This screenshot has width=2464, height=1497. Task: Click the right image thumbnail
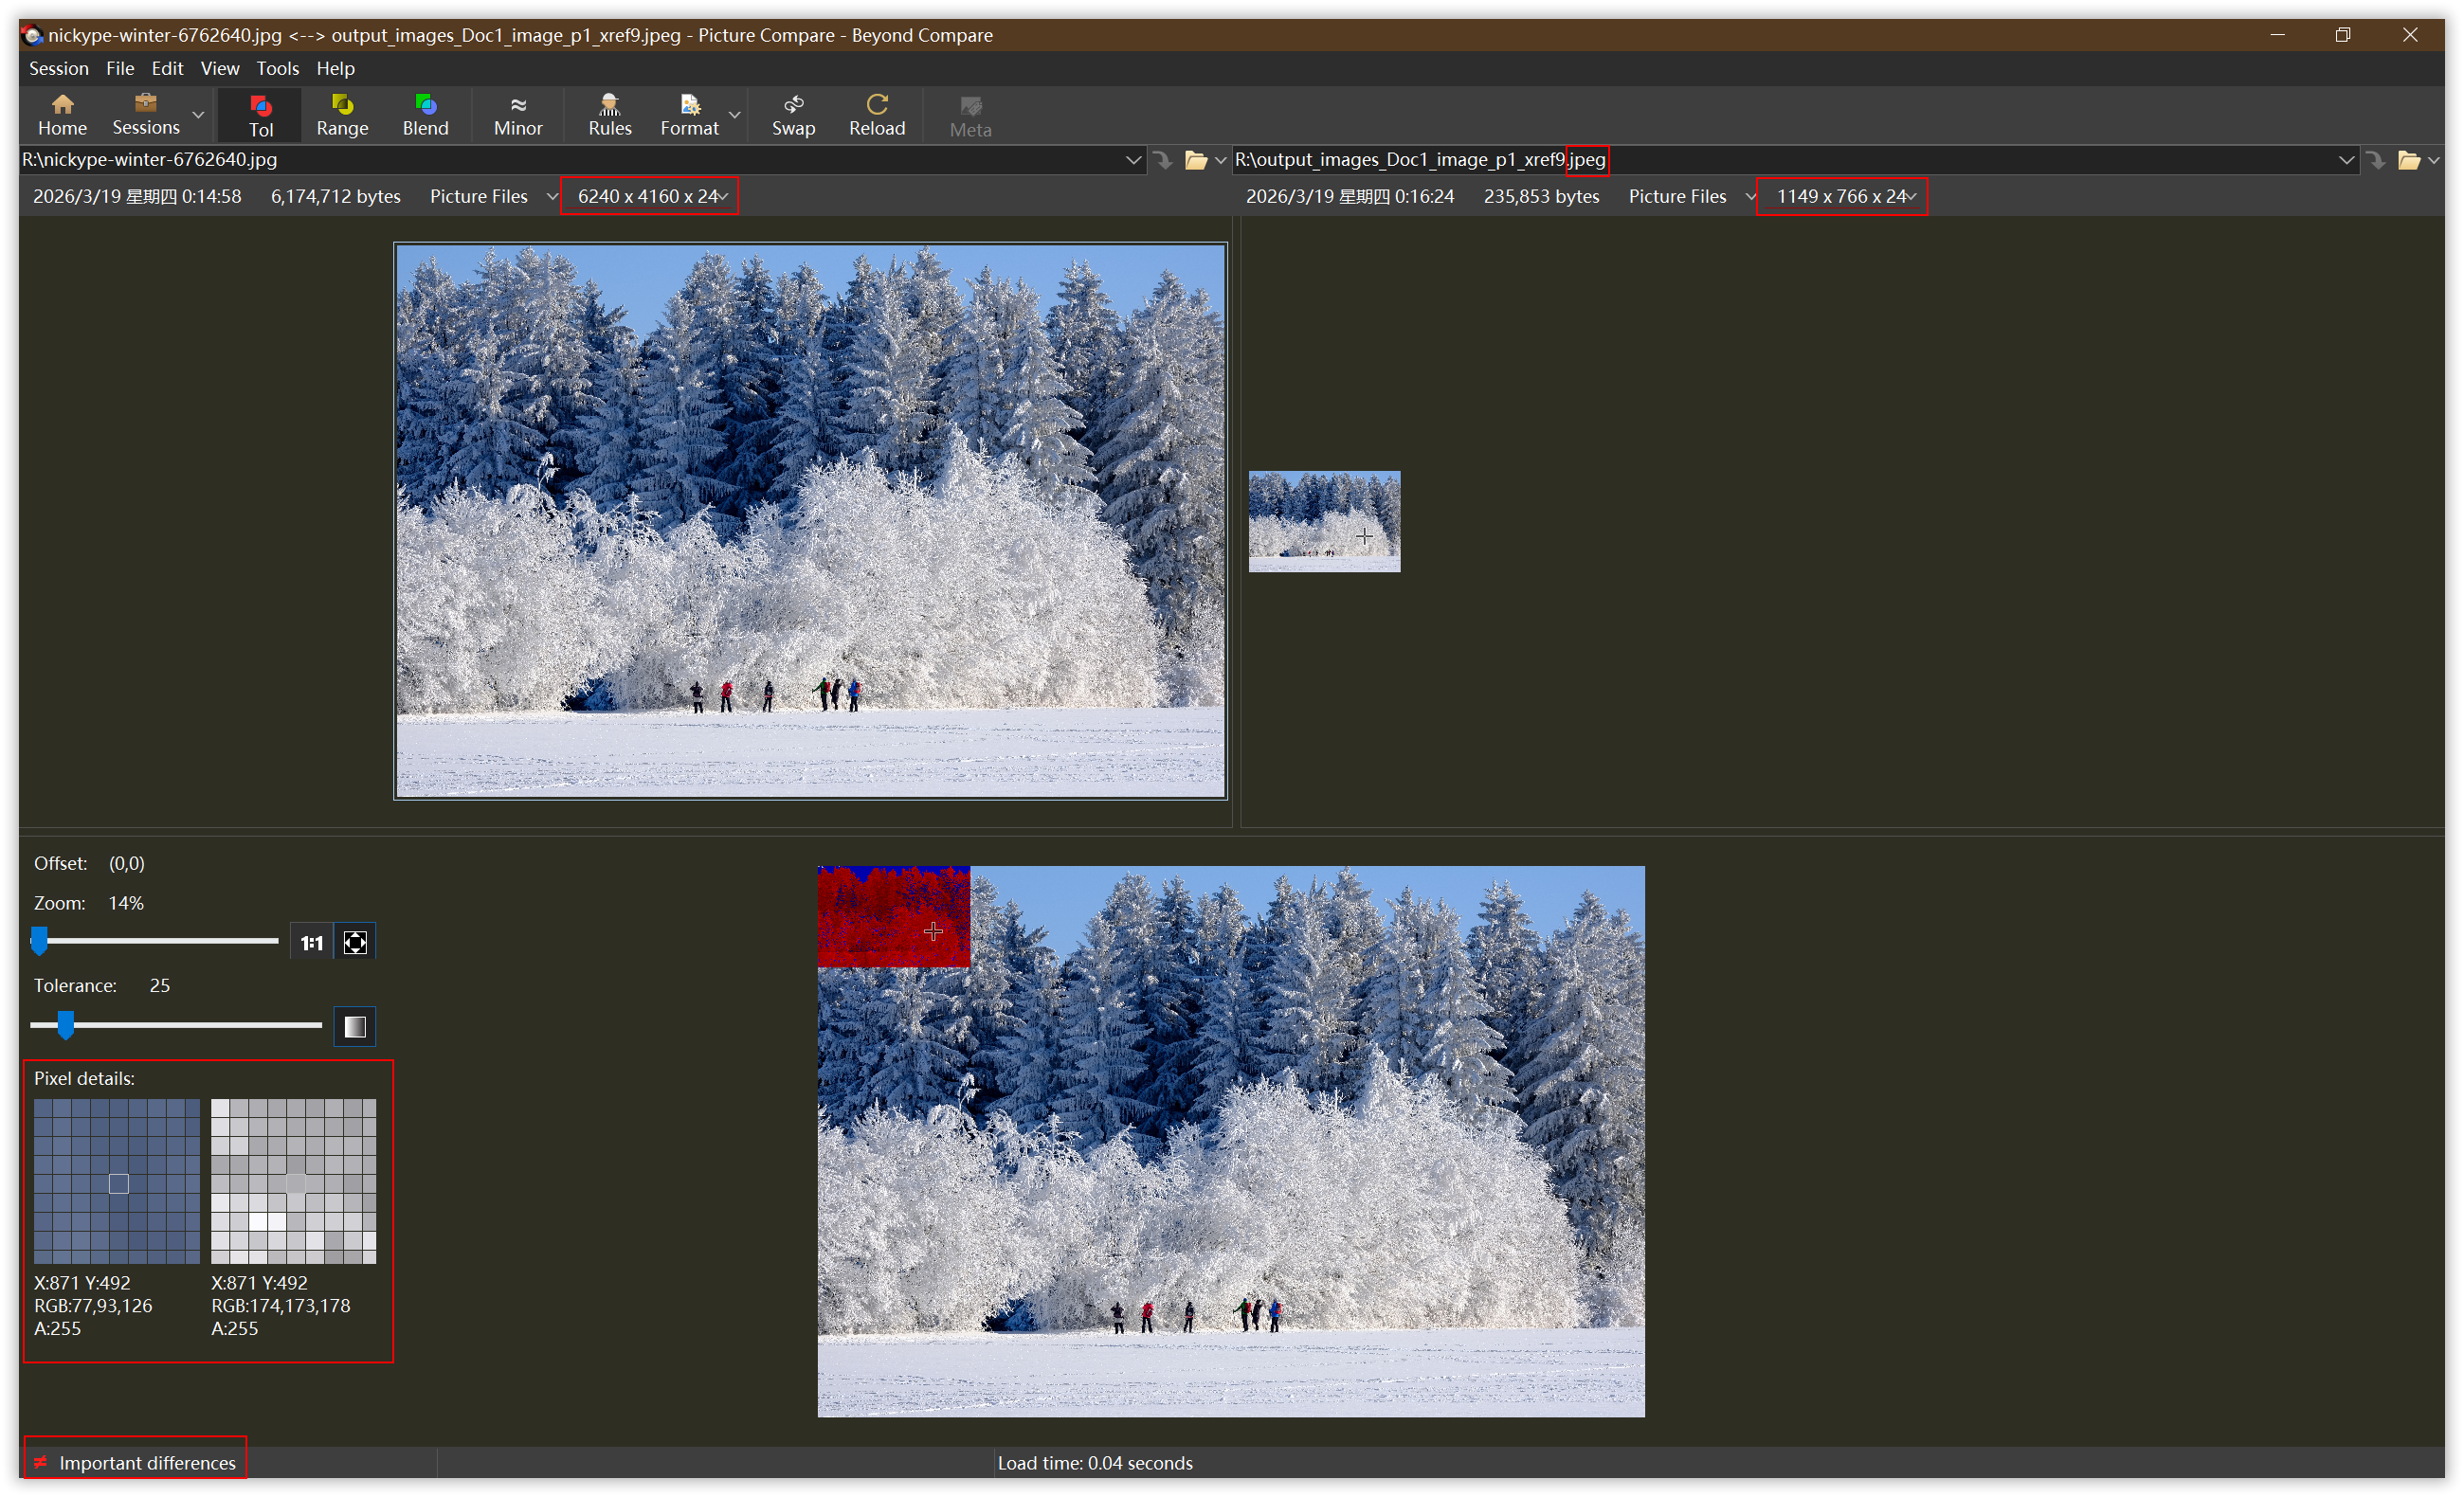pos(1324,521)
